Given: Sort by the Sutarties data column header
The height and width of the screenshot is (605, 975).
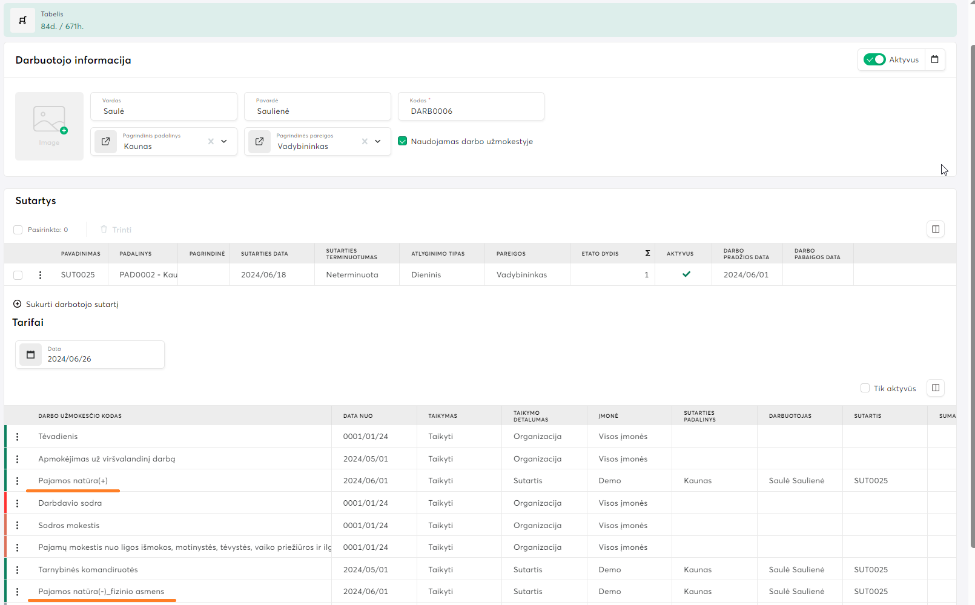Looking at the screenshot, I should [264, 254].
